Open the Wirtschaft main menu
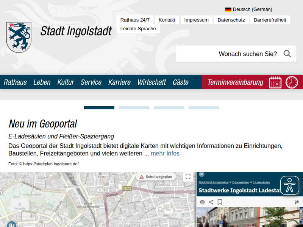This screenshot has height=227, width=303. (x=152, y=82)
